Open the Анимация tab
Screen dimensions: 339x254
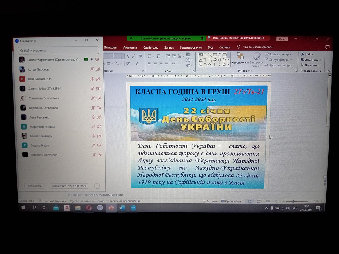(x=130, y=47)
